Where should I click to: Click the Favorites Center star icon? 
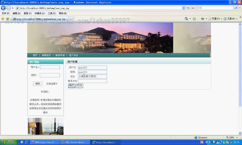3,19
